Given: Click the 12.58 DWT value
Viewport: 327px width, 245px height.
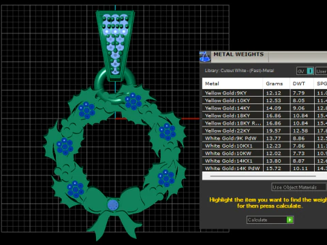Looking at the screenshot, I should (x=300, y=131).
